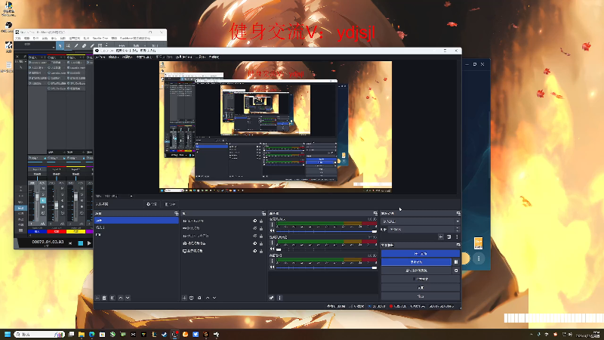Add a new source with the plus icon in Sources panel
The image size is (604, 340).
coord(184,298)
